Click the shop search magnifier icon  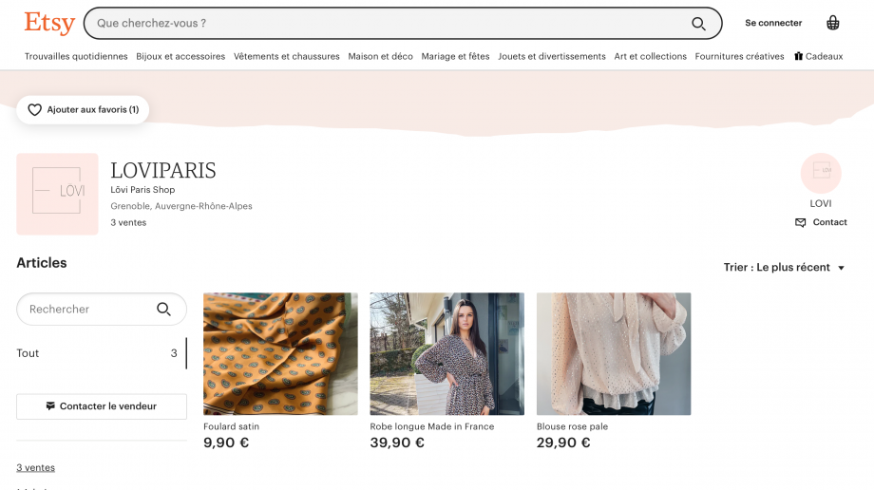pos(163,309)
